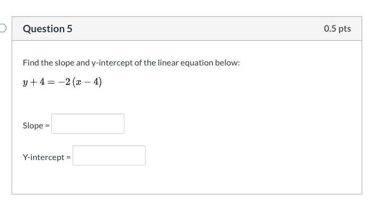Click the closing parenthesis of the equation
Image resolution: width=385 pixels, height=214 pixels.
point(100,82)
